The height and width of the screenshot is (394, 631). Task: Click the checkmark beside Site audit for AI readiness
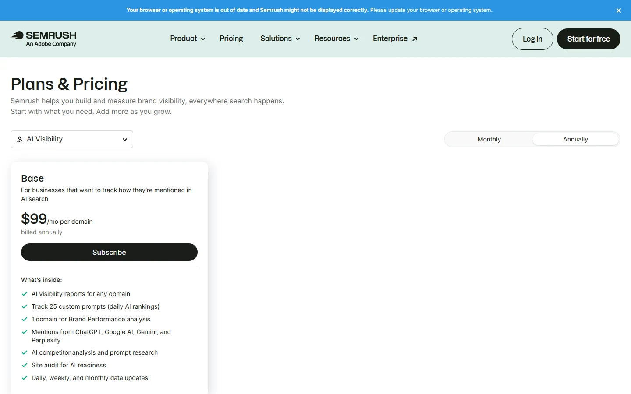pyautogui.click(x=25, y=365)
